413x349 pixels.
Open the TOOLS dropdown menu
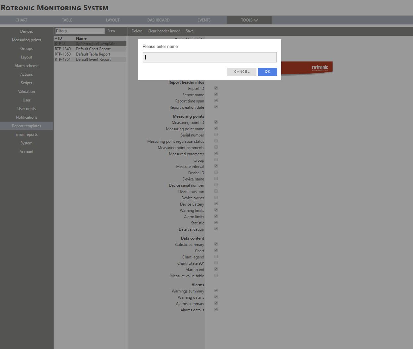click(250, 20)
